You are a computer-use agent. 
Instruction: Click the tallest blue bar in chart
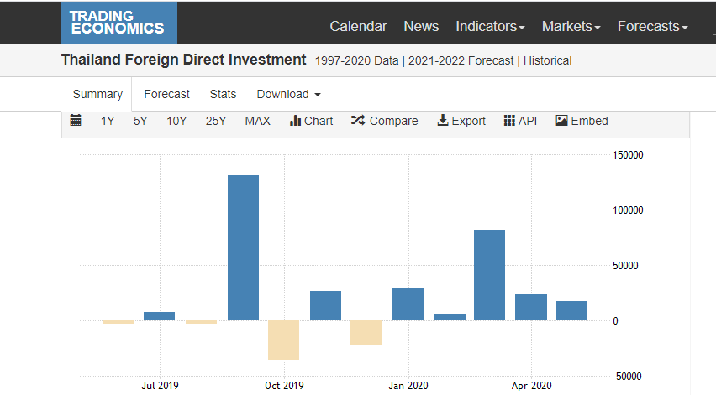243,247
